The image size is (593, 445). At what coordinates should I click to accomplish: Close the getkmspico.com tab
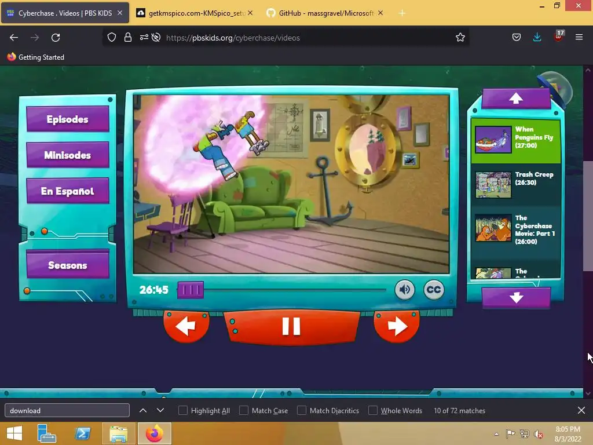(250, 13)
